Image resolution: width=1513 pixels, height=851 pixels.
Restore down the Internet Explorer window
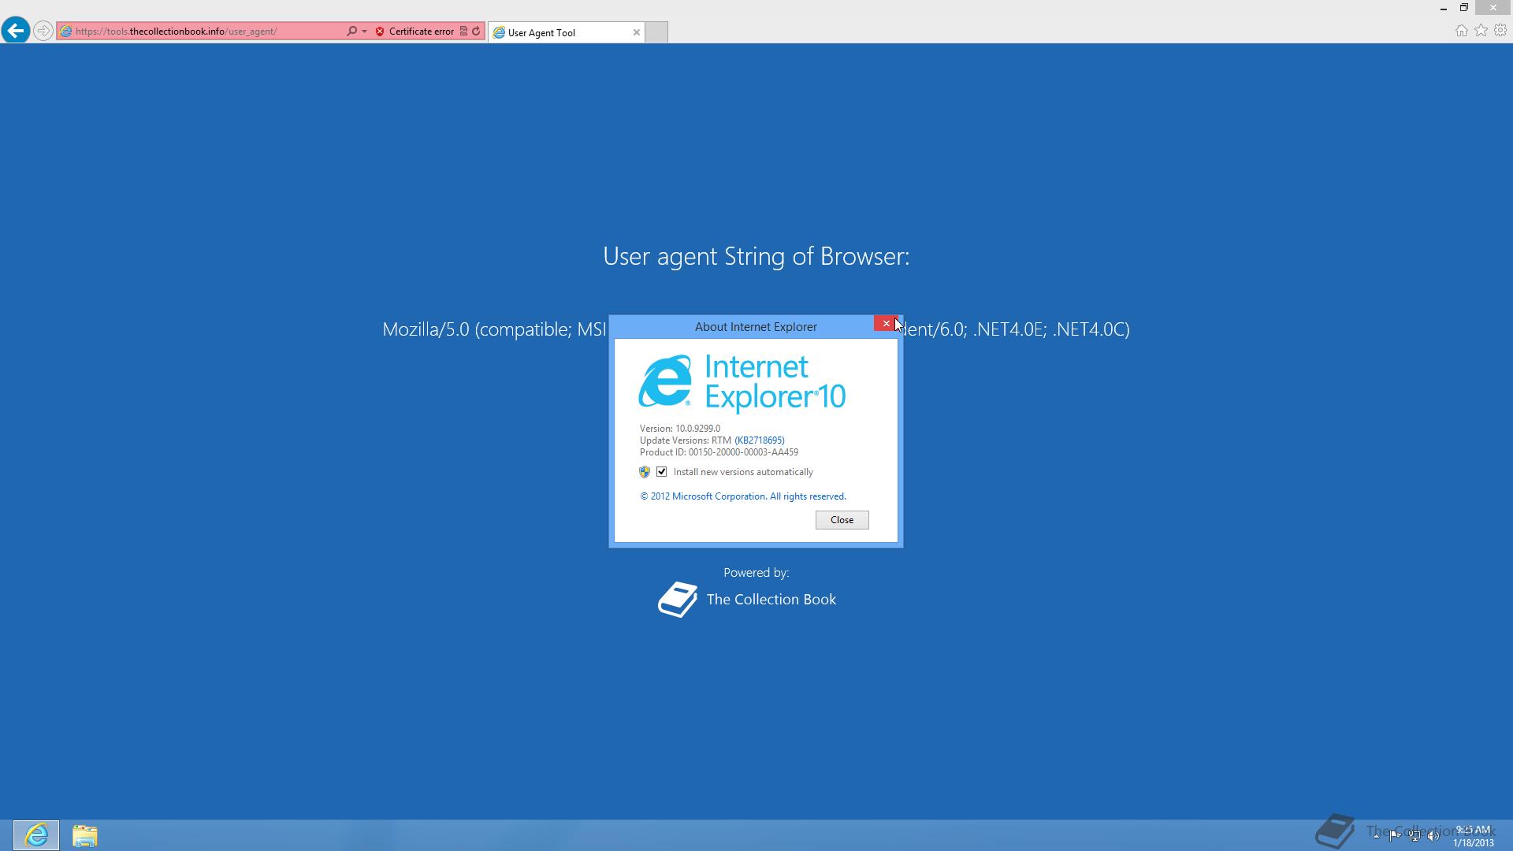coord(1464,8)
